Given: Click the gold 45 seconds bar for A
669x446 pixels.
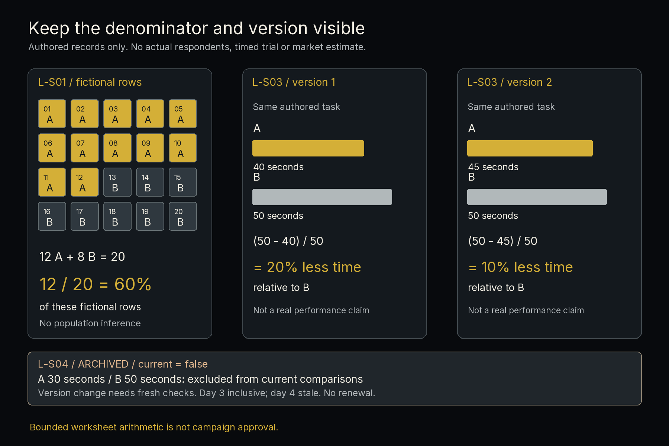Looking at the screenshot, I should (x=530, y=148).
